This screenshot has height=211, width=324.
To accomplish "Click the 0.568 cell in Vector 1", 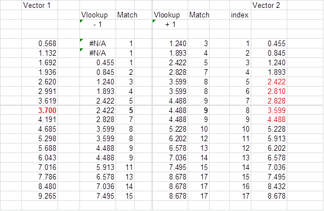I will (39, 43).
